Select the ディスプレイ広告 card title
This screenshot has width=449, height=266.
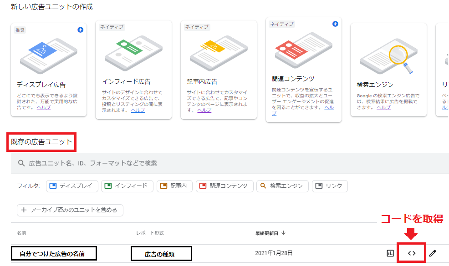click(41, 85)
